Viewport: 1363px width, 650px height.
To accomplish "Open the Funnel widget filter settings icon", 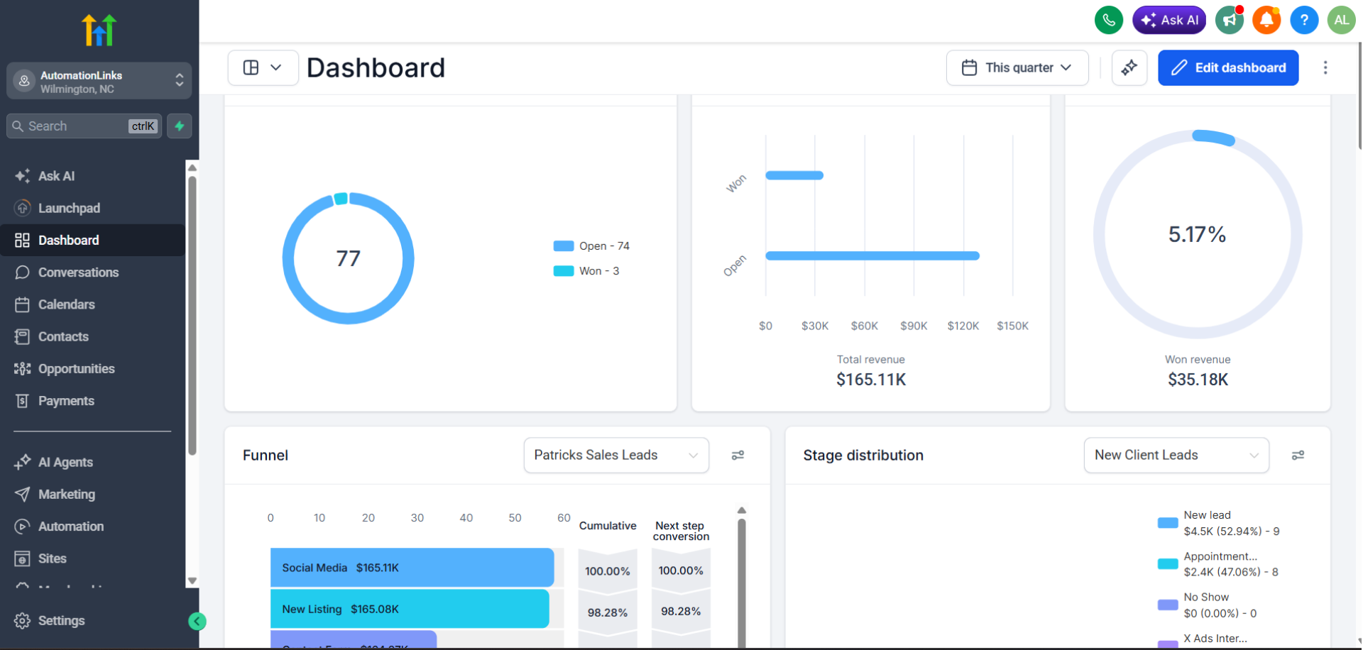I will [x=738, y=455].
